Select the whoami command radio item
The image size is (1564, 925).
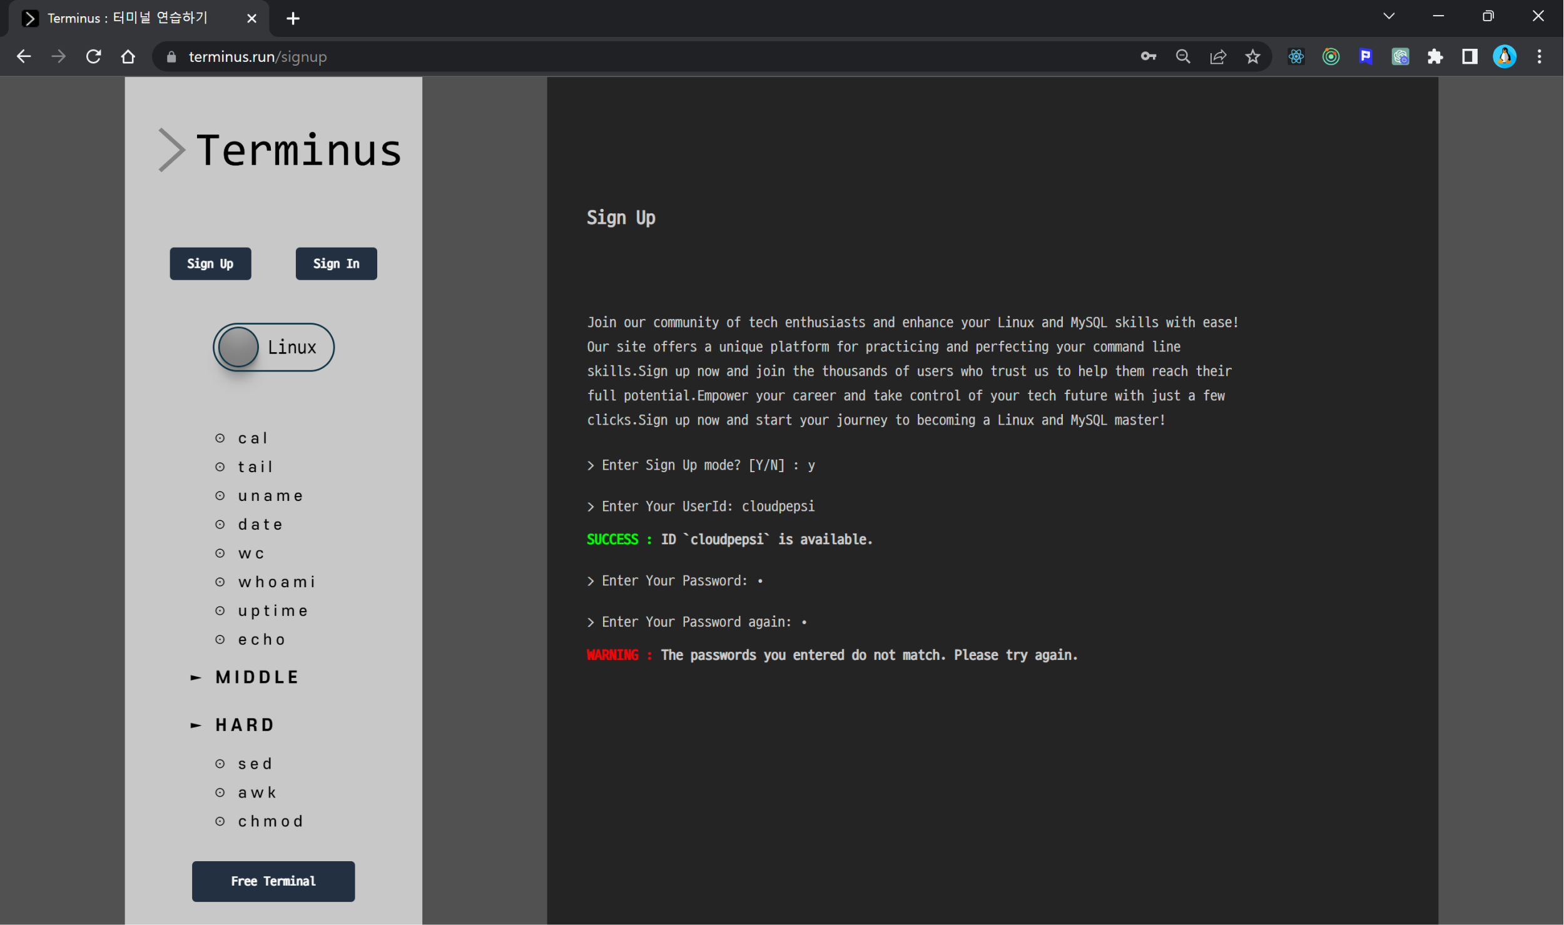(220, 582)
